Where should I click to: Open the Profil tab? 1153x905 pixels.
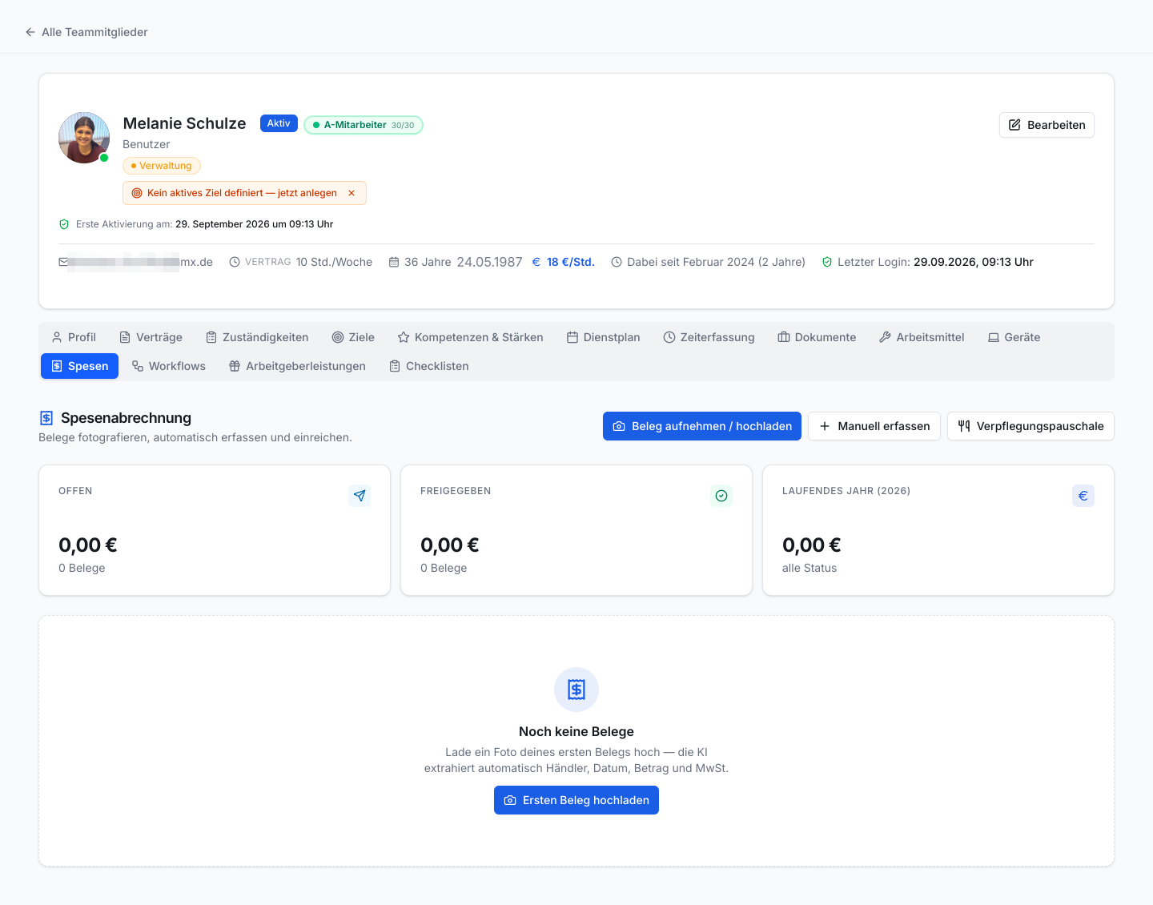[x=74, y=337]
